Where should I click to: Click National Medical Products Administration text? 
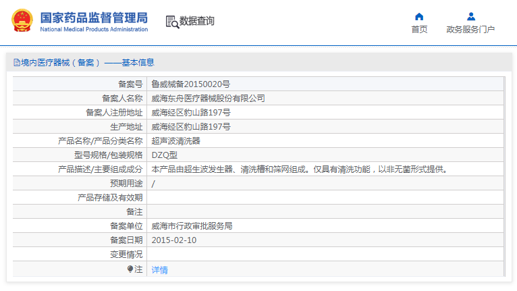[x=94, y=29]
